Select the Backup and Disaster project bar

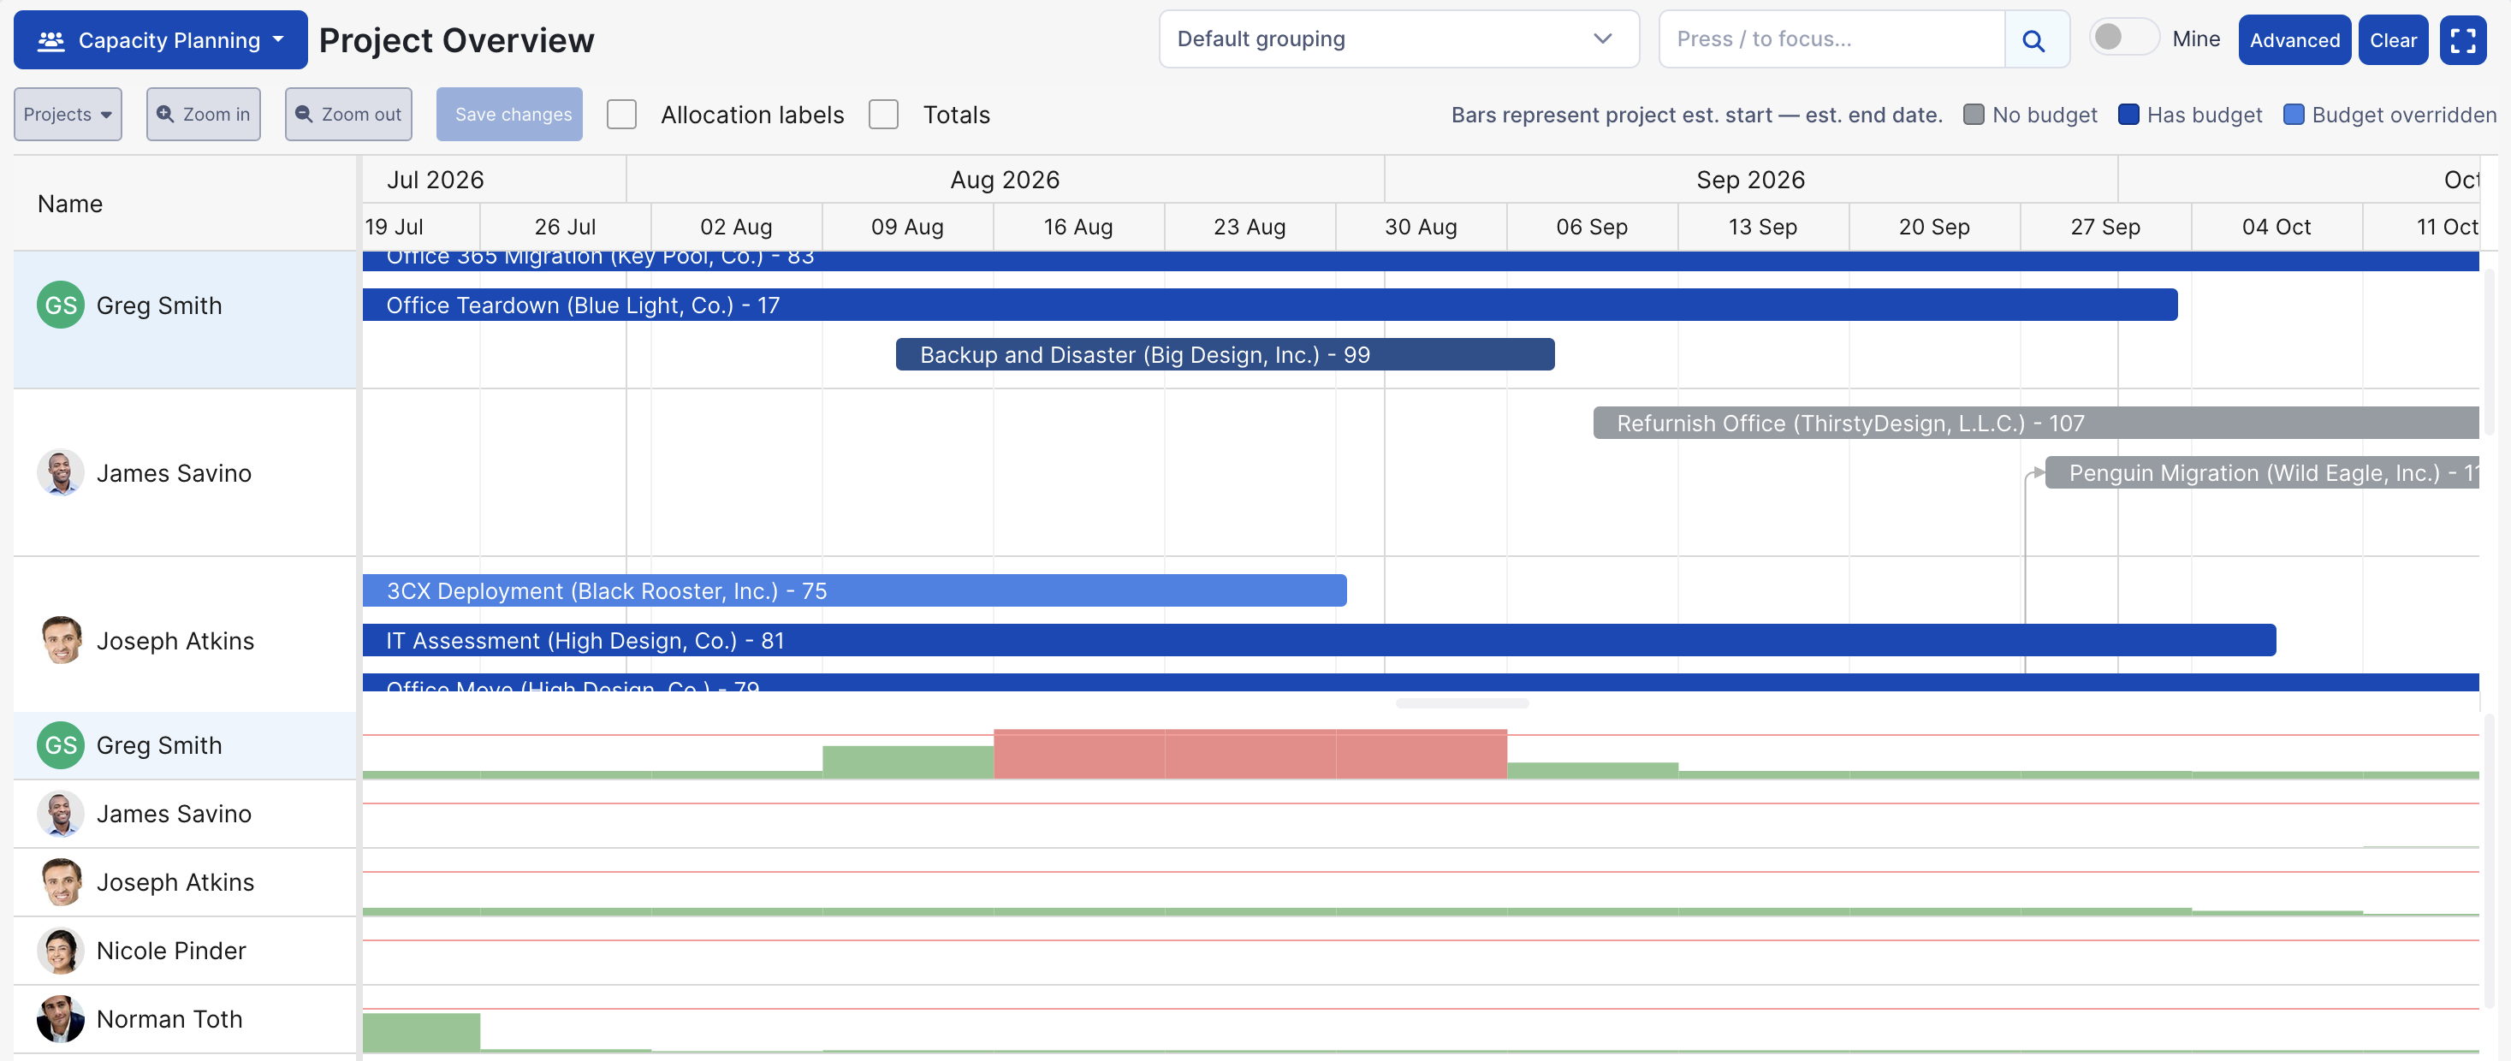tap(1226, 354)
